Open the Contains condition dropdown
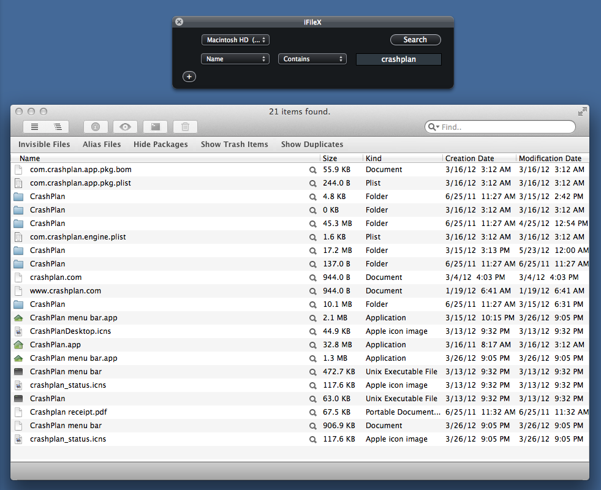This screenshot has height=490, width=601. coord(312,59)
